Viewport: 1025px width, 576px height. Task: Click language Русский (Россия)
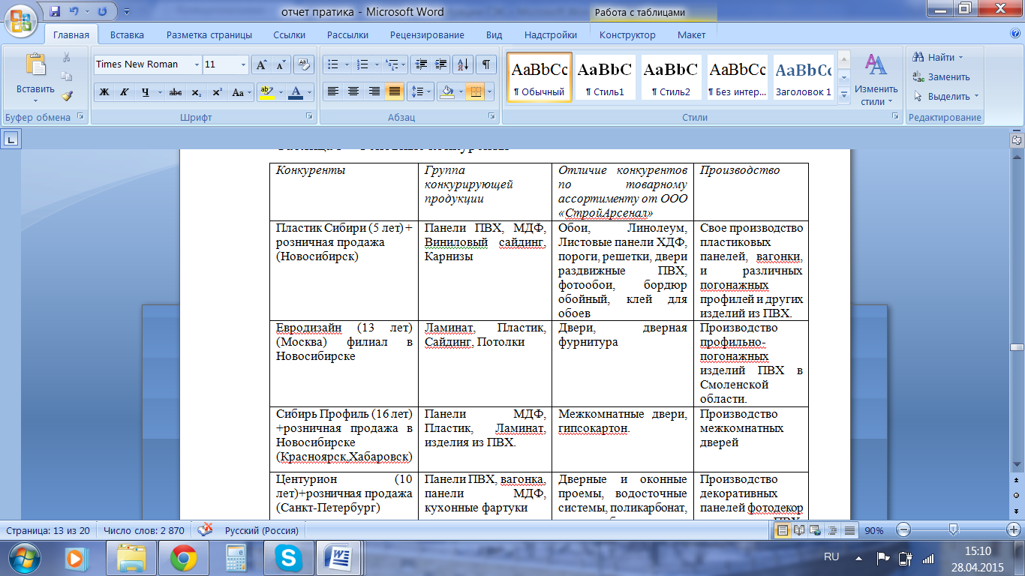pyautogui.click(x=262, y=530)
